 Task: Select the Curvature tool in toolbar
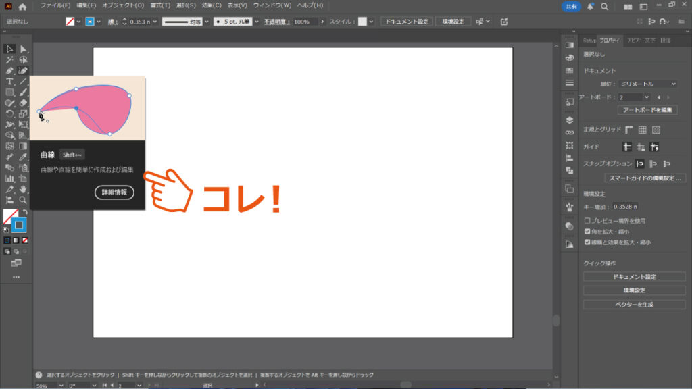coord(23,70)
